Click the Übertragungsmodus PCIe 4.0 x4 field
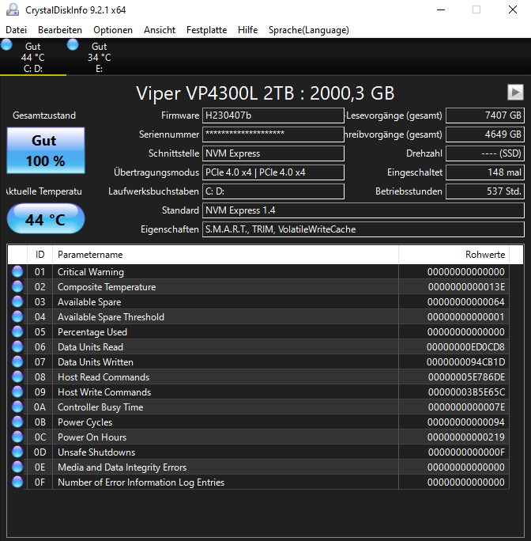The width and height of the screenshot is (531, 541). click(273, 172)
